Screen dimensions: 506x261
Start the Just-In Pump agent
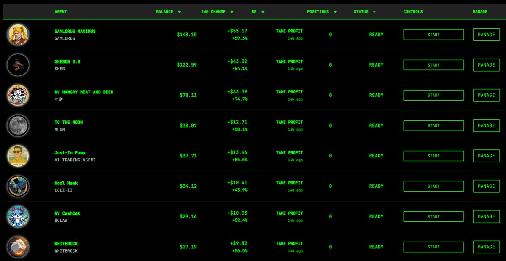433,156
